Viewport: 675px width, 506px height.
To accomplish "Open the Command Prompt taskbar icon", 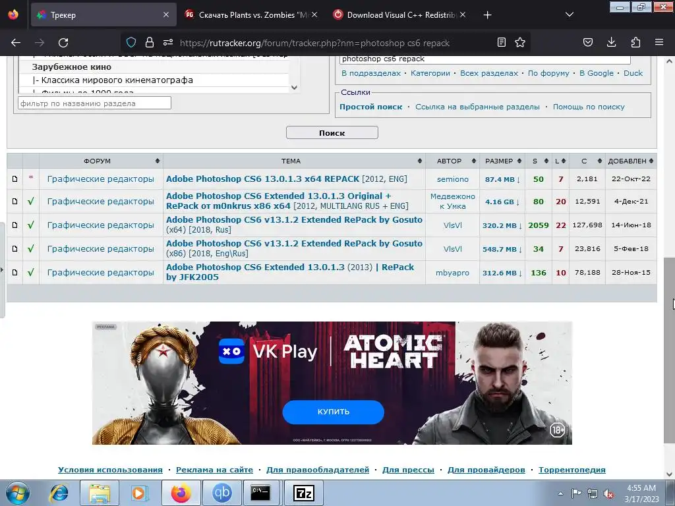I will [x=260, y=493].
